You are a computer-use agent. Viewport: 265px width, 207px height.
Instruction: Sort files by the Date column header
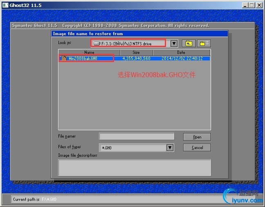point(181,53)
